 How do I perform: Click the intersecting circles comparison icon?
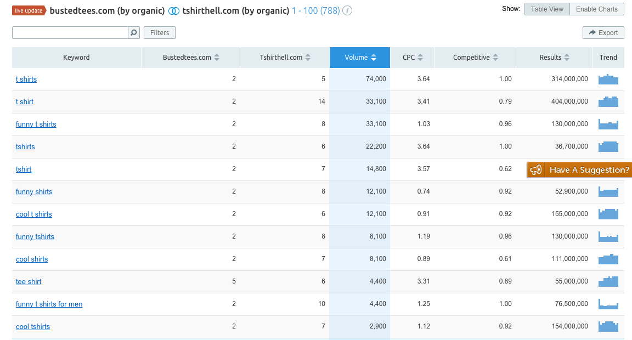[x=174, y=11]
